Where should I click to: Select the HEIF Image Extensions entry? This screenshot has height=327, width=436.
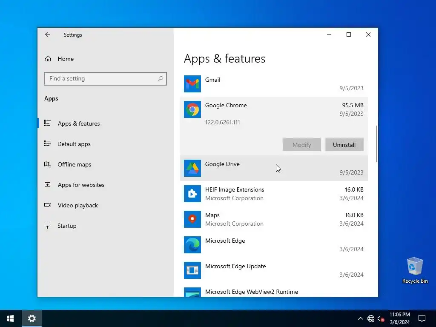[274, 194]
